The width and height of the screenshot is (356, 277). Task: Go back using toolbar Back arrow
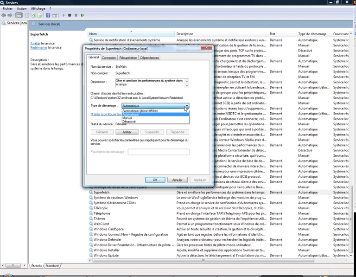point(3,15)
